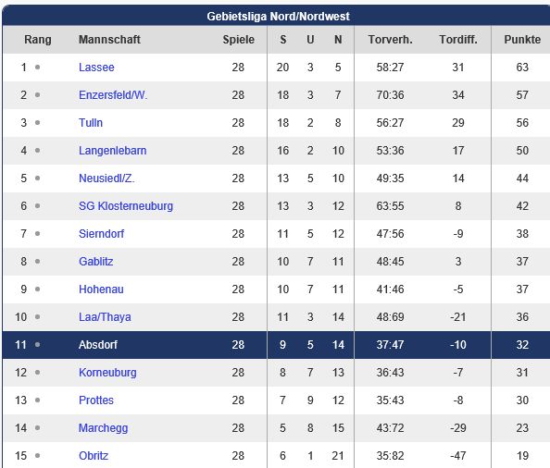Click the highlighted Absdorf row

click(276, 345)
